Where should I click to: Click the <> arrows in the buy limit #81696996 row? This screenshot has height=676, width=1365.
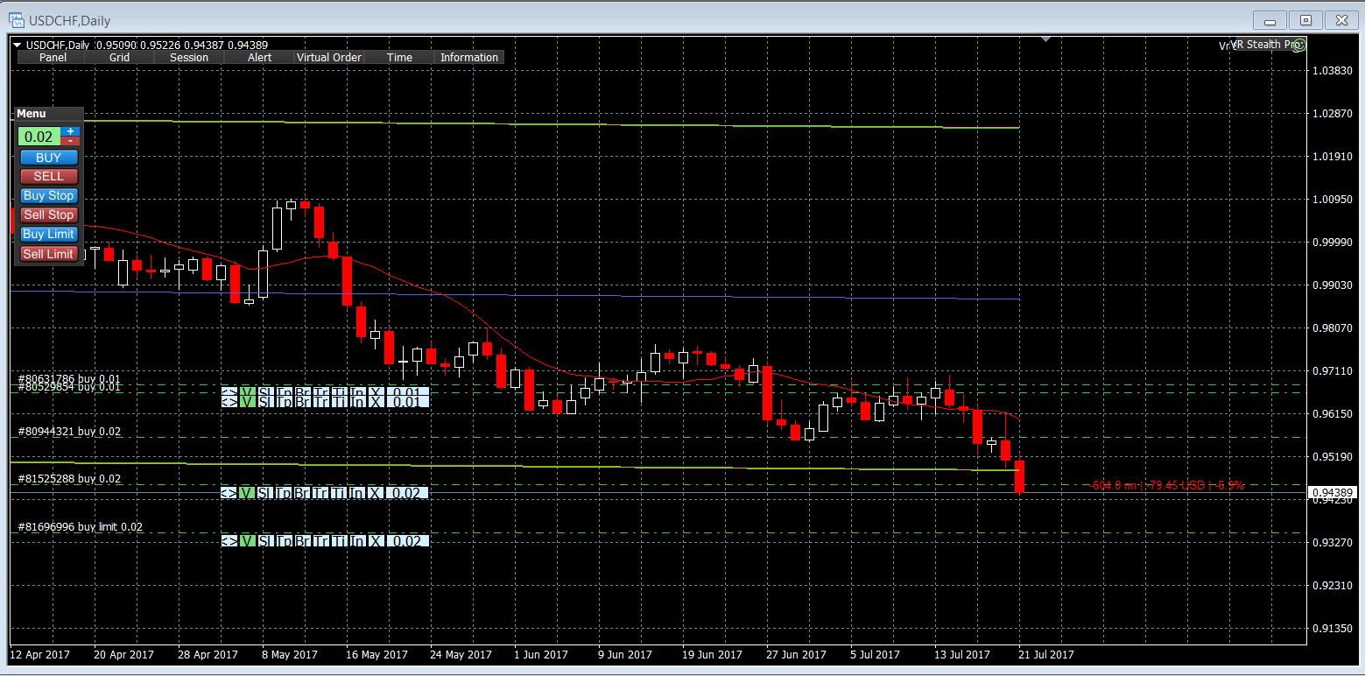[x=229, y=541]
